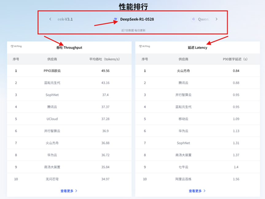Select 华为云 in Latency table
Image resolution: width=265 pixels, height=199 pixels.
click(183, 131)
